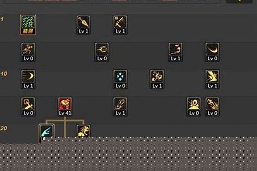Choose the dashing crescent skill in row 10
The image size is (257, 171).
[x=28, y=80]
